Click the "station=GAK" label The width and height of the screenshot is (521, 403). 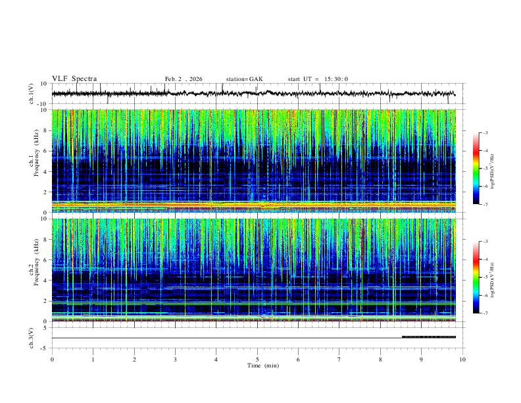point(244,79)
